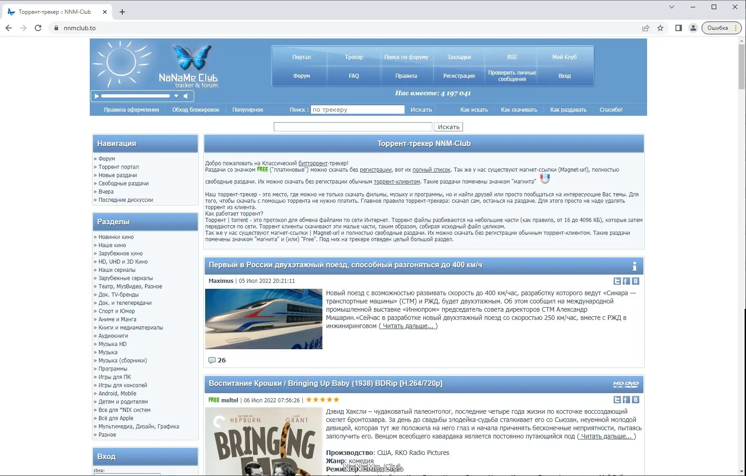
Task: Open Правила оформления link
Action: [x=131, y=110]
